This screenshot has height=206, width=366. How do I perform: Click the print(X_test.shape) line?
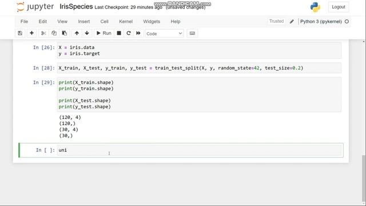(85, 101)
